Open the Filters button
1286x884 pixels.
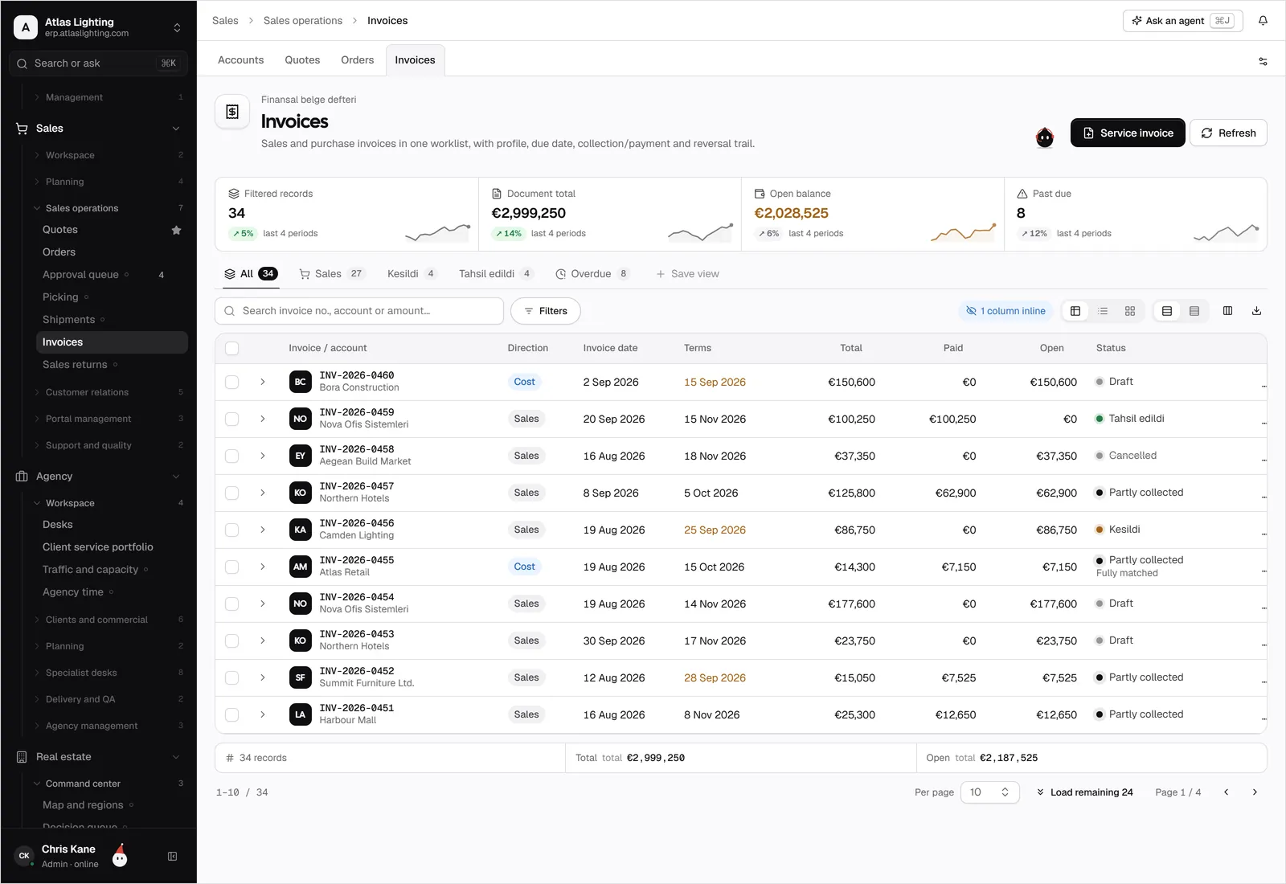pyautogui.click(x=546, y=311)
